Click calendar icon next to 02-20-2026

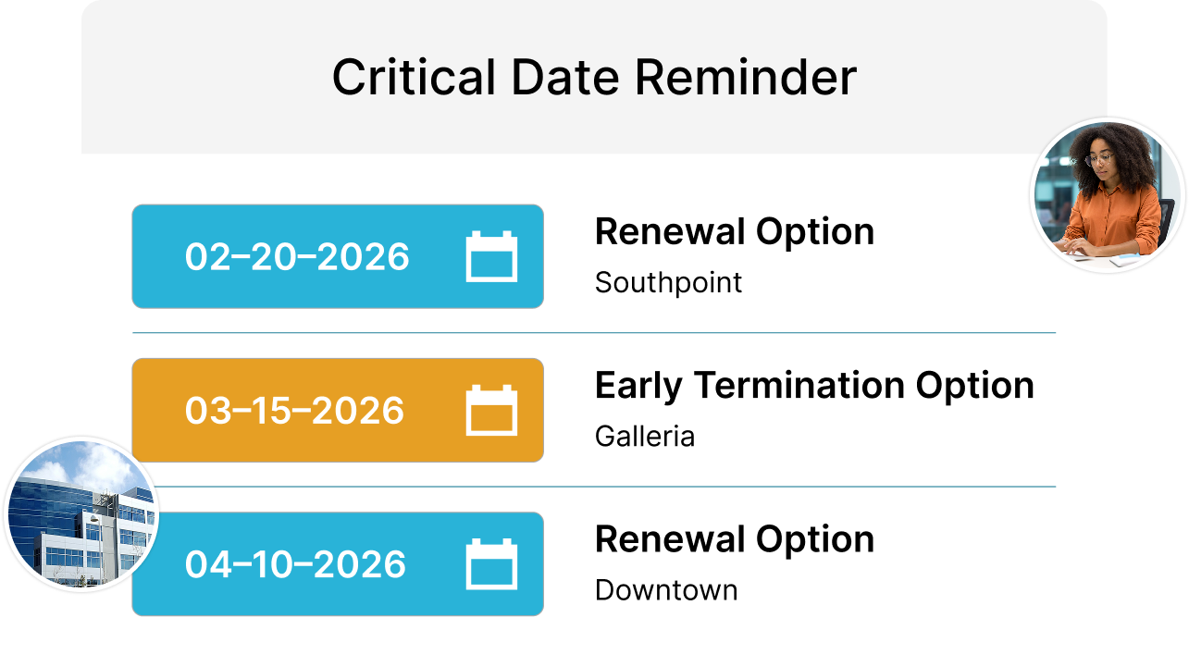coord(491,257)
